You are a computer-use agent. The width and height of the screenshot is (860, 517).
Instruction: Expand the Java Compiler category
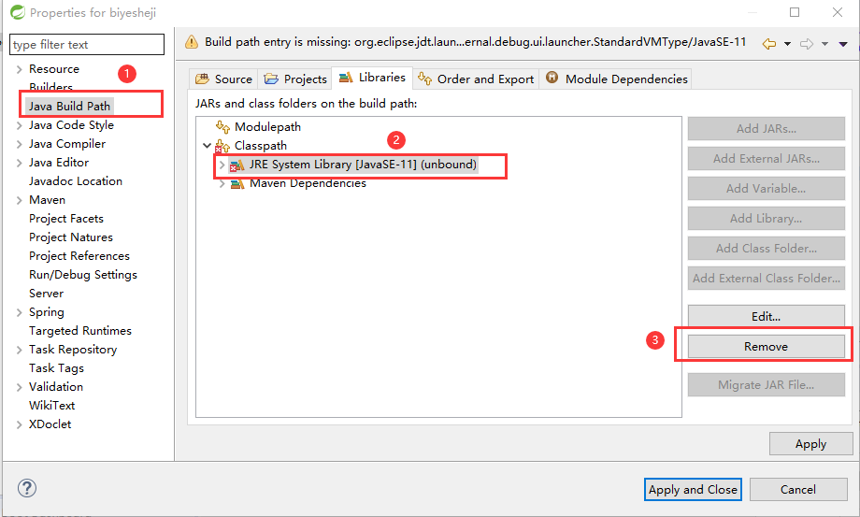click(20, 144)
